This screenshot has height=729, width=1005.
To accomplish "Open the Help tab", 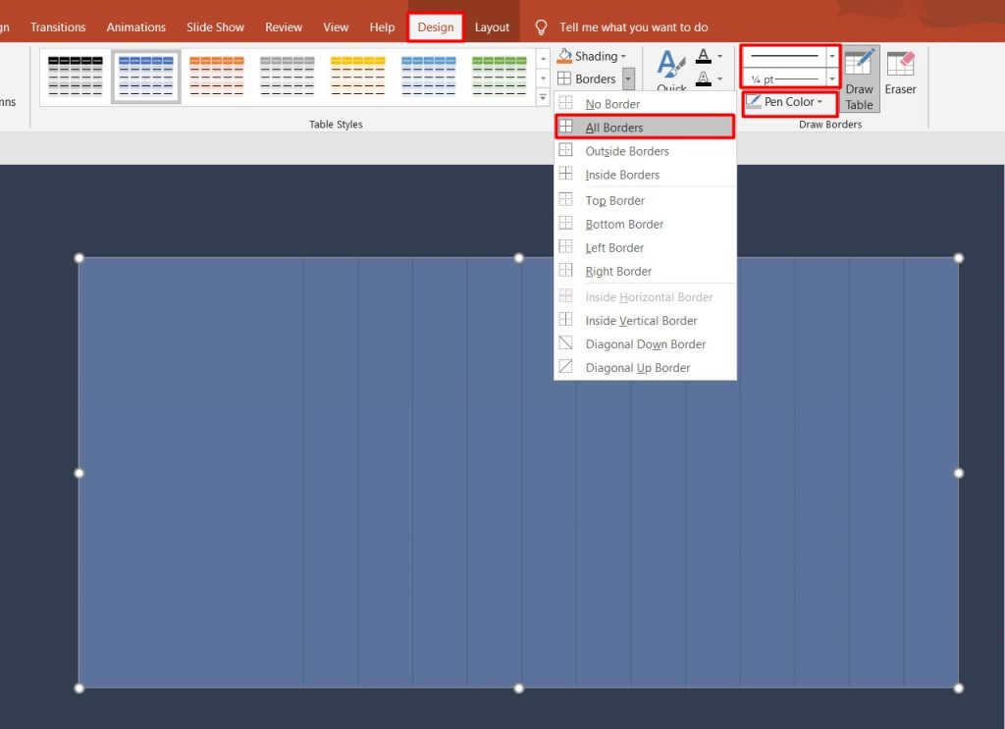I will (382, 26).
